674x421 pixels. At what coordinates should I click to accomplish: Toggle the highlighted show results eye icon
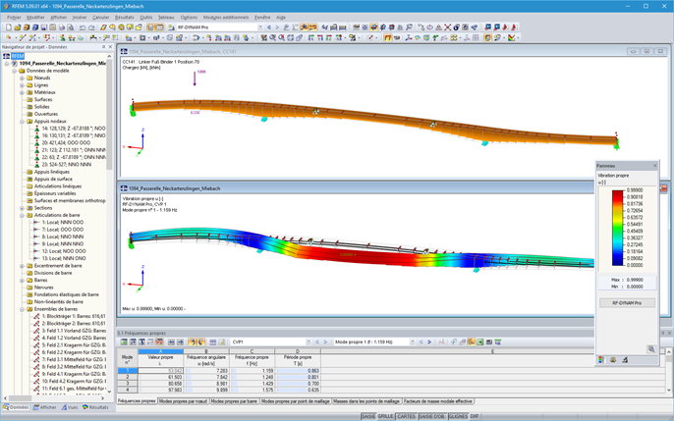[x=305, y=27]
